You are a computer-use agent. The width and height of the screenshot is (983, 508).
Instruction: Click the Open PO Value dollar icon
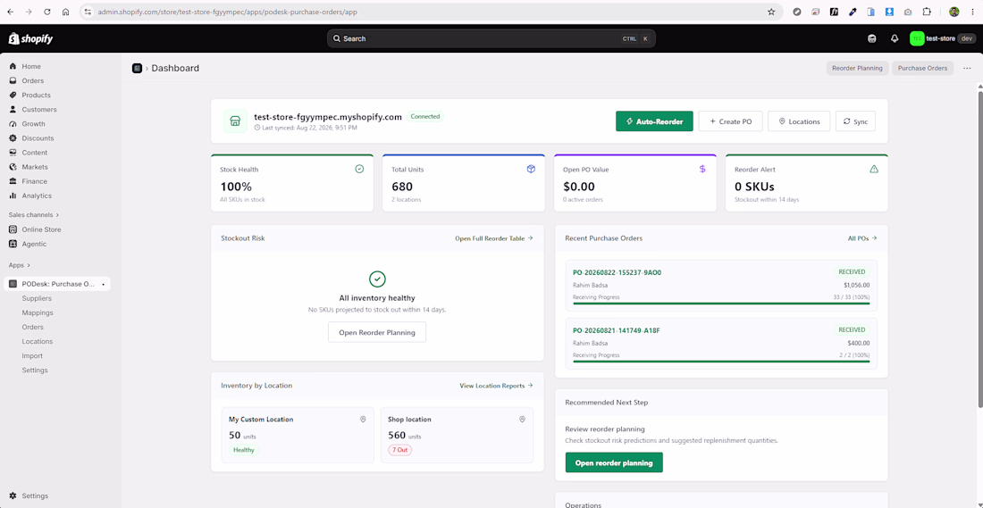(702, 169)
